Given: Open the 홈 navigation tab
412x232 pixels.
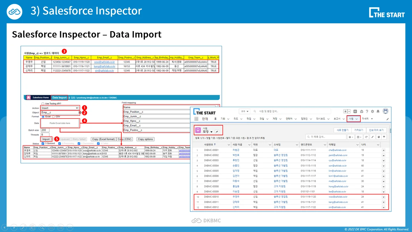Looking at the screenshot, I should tap(215, 119).
